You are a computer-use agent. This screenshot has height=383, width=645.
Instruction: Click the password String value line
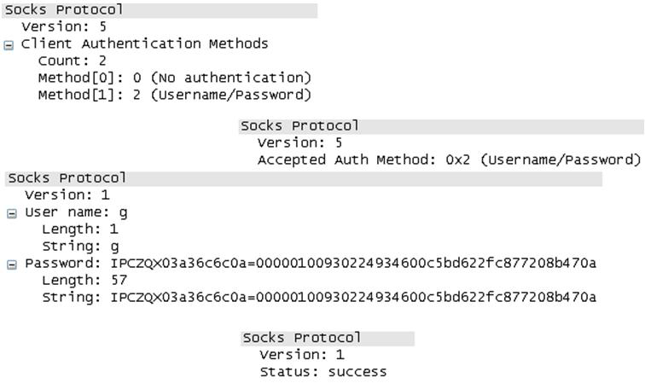[319, 297]
